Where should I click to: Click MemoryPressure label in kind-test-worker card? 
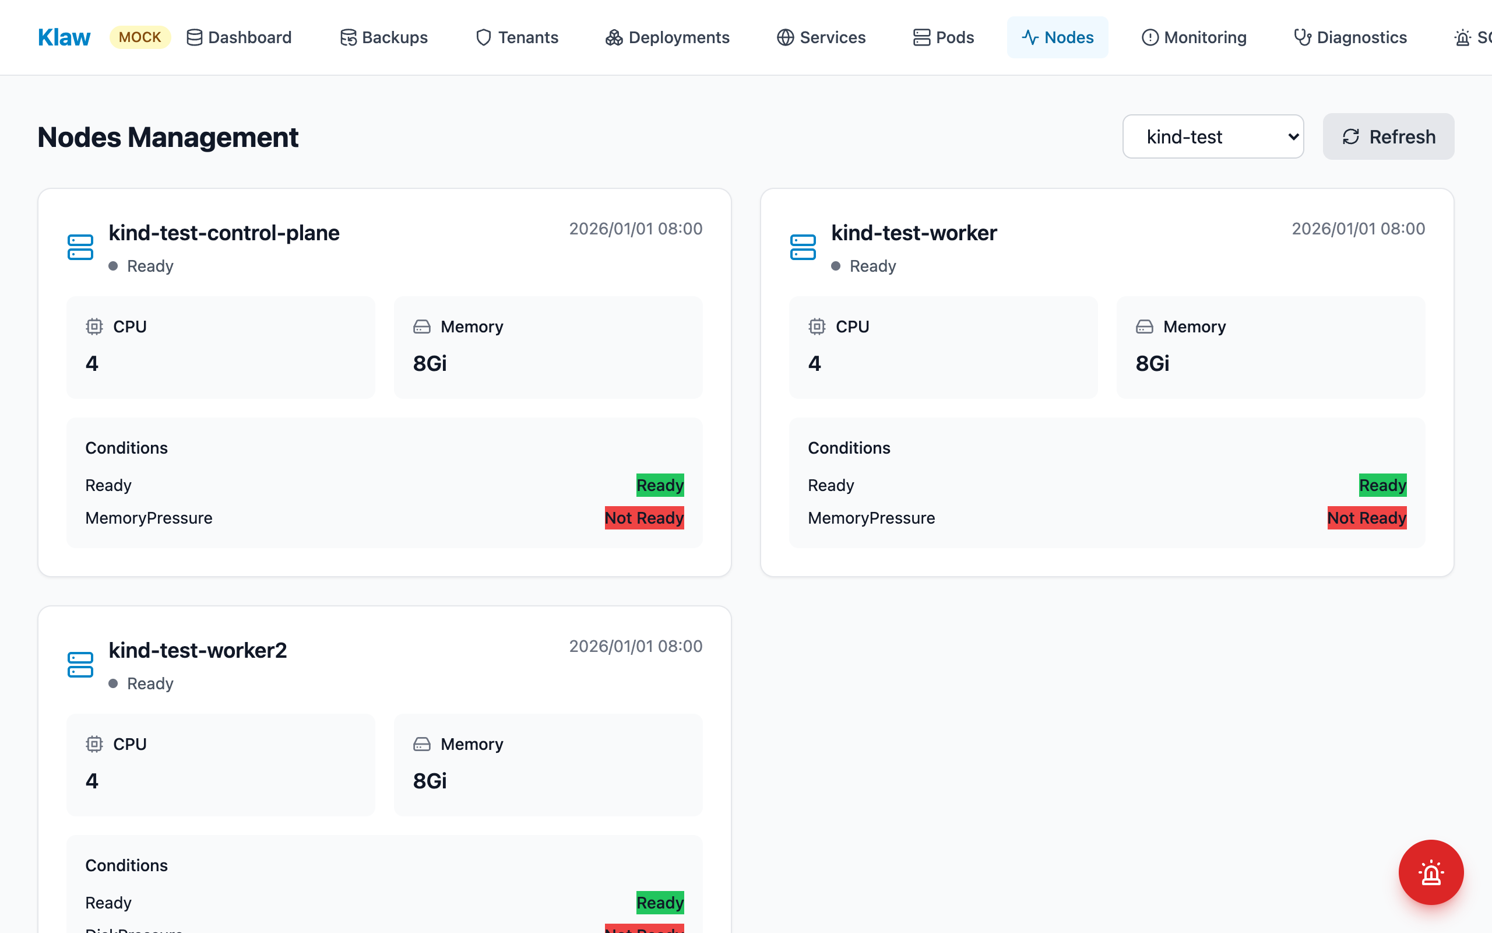pyautogui.click(x=871, y=518)
